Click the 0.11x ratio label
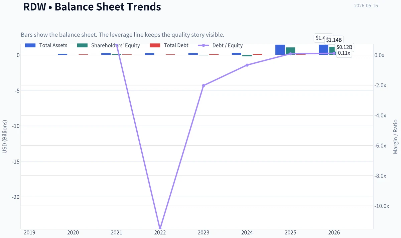The image size is (401, 238). [344, 53]
